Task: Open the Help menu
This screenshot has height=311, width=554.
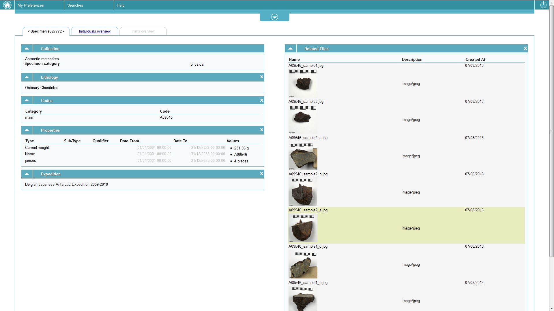Action: pyautogui.click(x=121, y=5)
